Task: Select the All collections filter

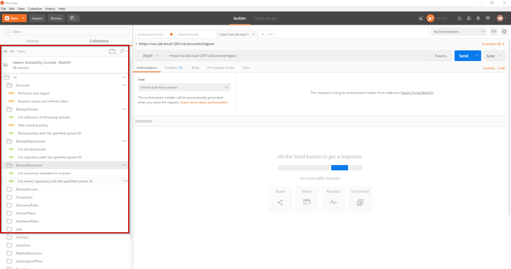Action: (x=5, y=51)
